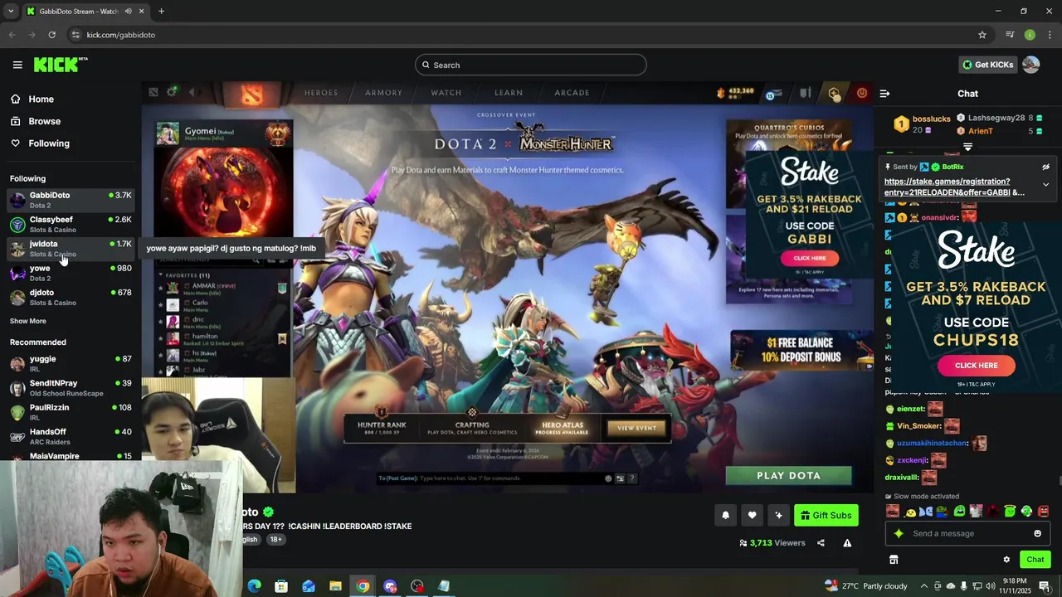The image size is (1062, 597).
Task: Bookmark page with star icon
Action: click(982, 35)
